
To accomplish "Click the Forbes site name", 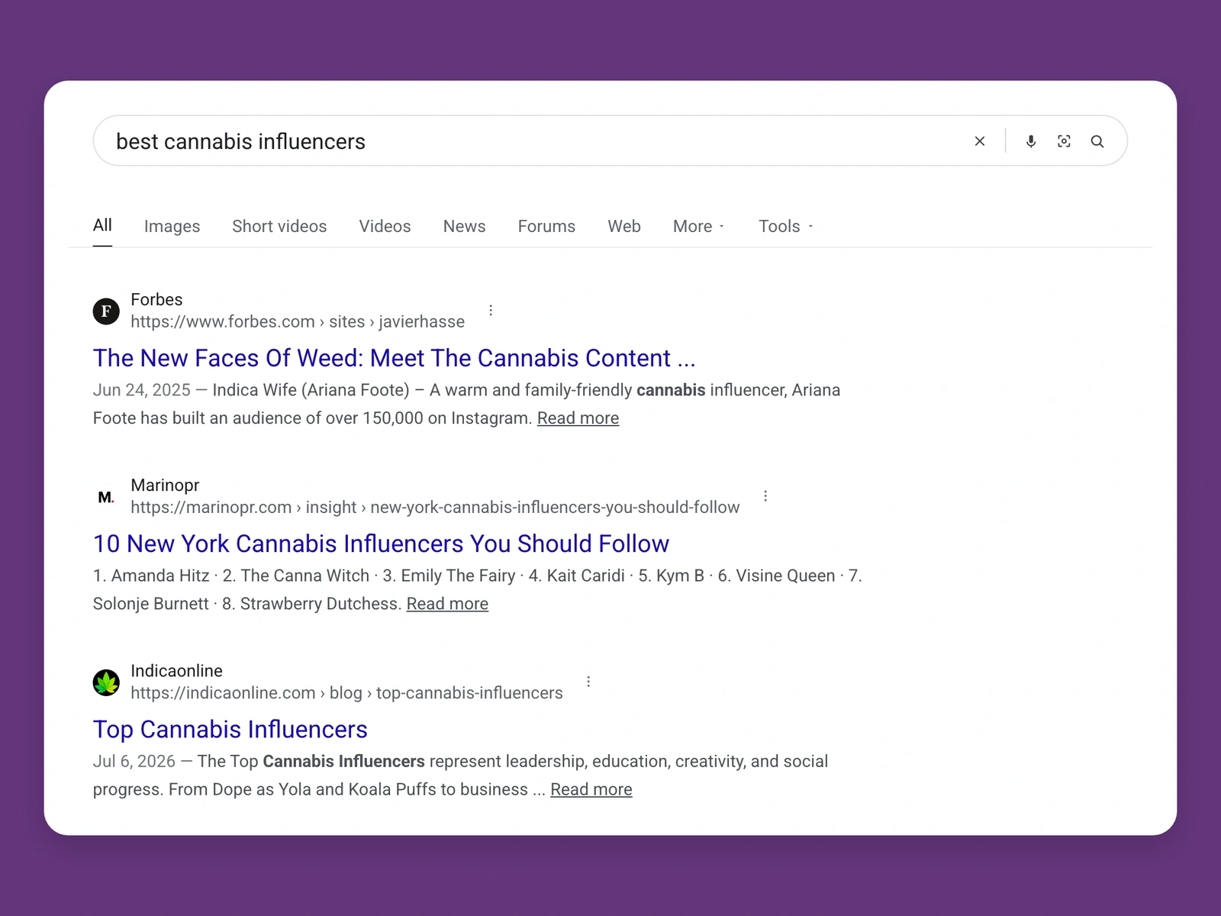I will (x=156, y=299).
